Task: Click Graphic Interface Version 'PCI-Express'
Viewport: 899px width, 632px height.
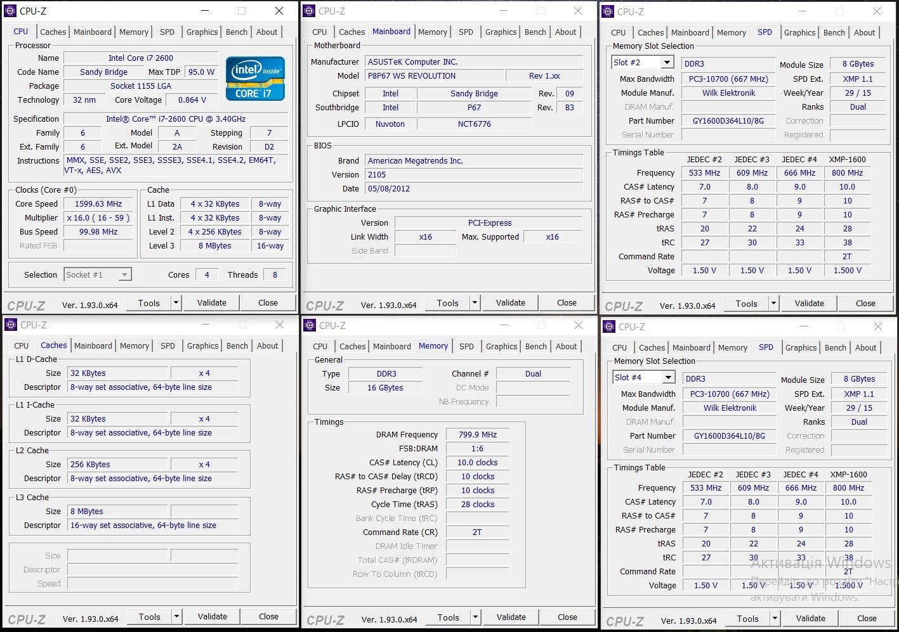Action: (x=489, y=222)
